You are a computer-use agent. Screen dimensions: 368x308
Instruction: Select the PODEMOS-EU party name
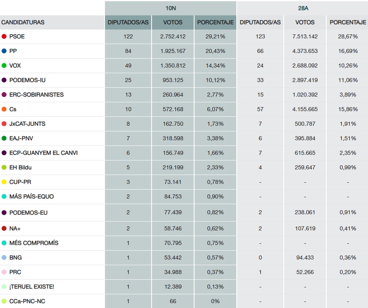coord(28,213)
